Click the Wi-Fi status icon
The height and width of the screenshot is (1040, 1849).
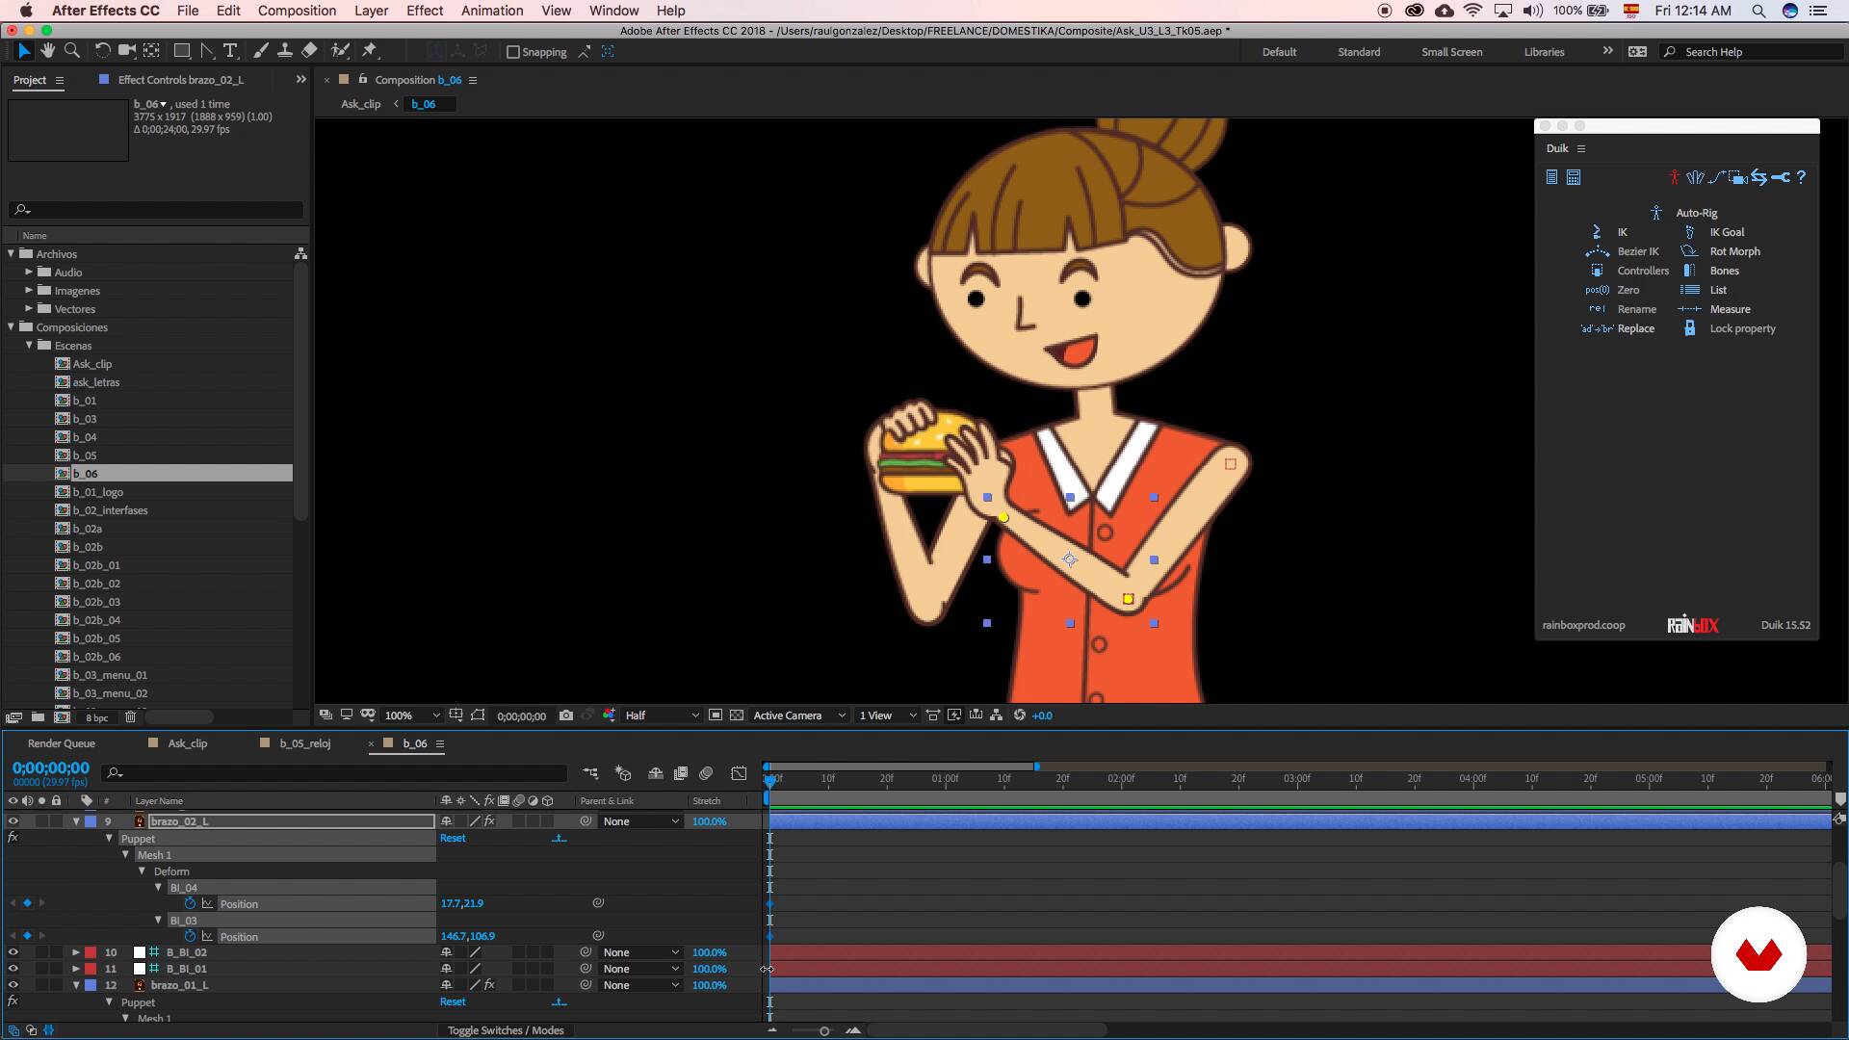click(x=1472, y=11)
